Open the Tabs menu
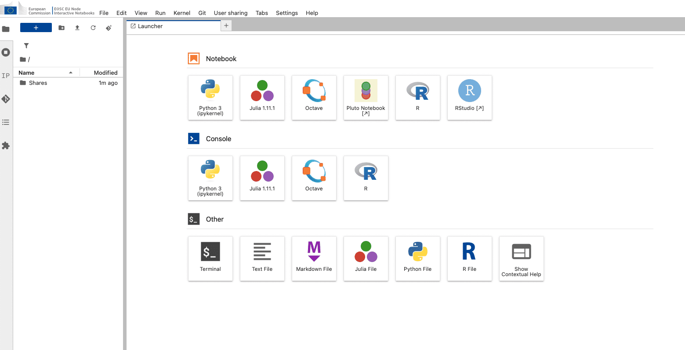This screenshot has height=350, width=685. [262, 13]
